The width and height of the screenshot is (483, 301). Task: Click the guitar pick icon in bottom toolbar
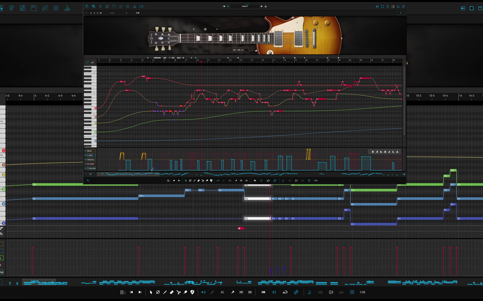coord(192,292)
